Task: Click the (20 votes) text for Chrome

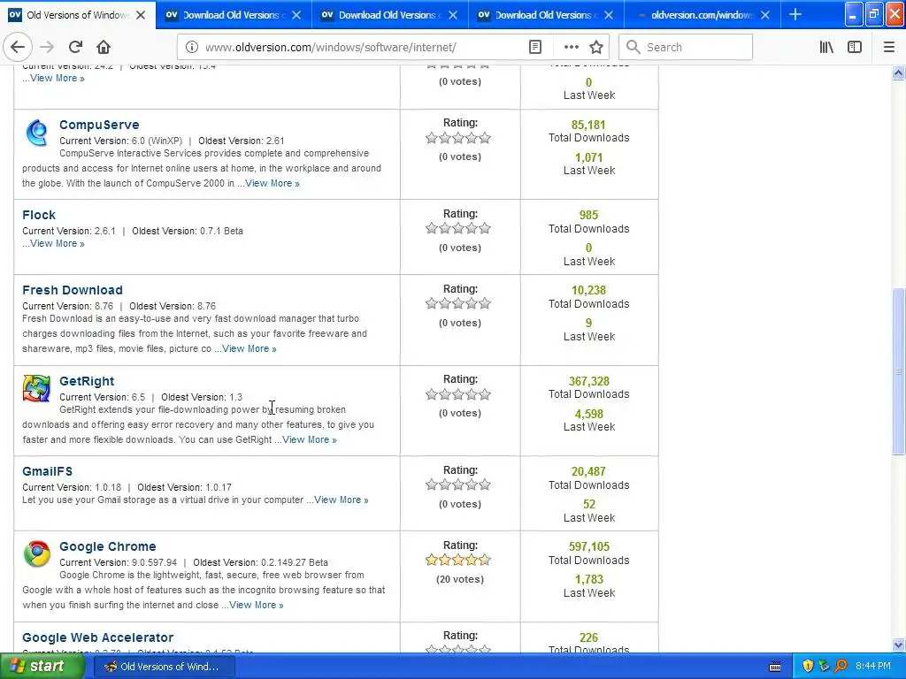Action: tap(460, 579)
